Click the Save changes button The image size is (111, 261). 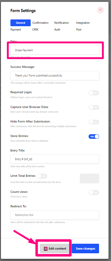click(85, 249)
